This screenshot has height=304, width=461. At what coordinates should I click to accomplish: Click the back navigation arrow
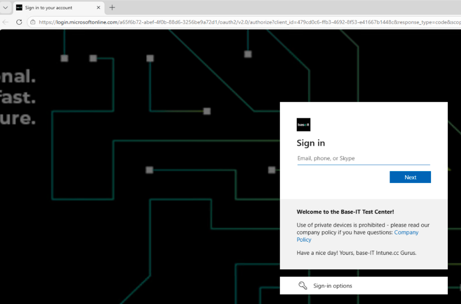[5, 21]
